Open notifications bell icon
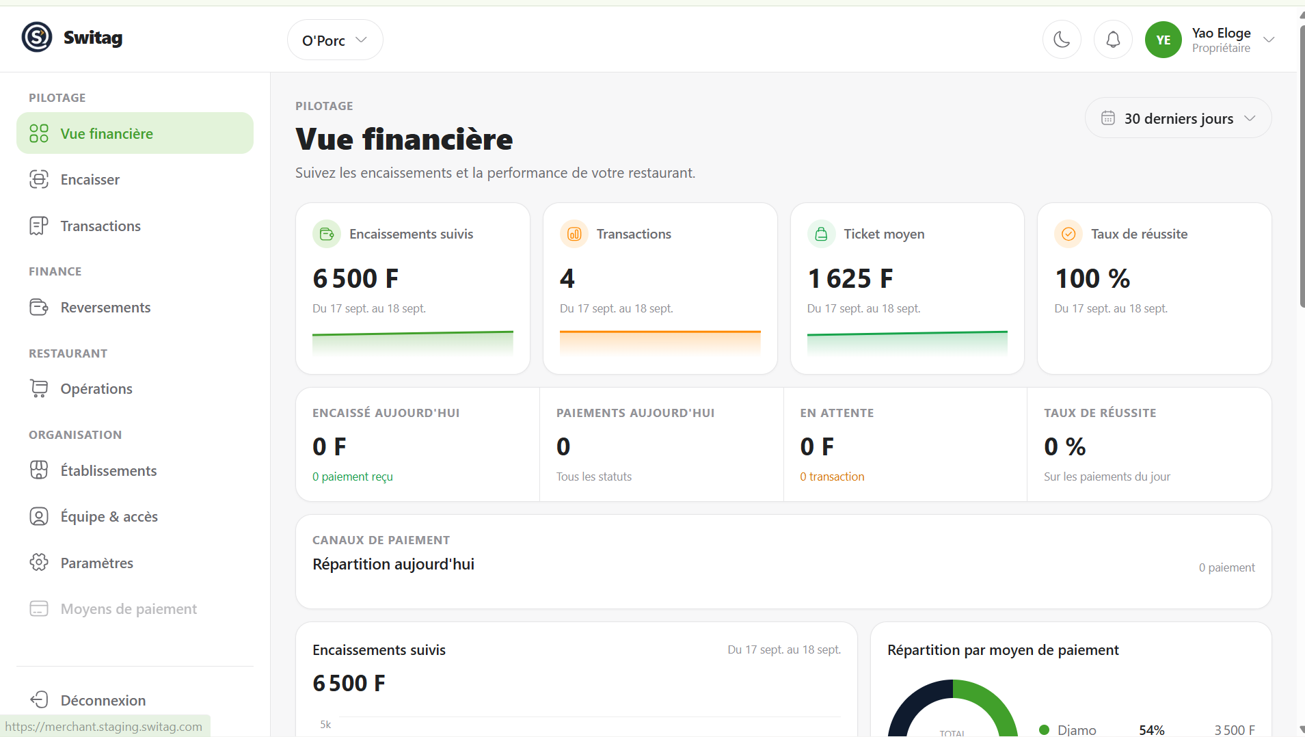1305x737 pixels. click(1113, 40)
